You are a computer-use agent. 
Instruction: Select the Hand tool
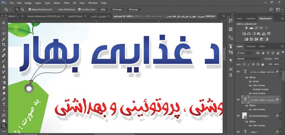[4, 120]
